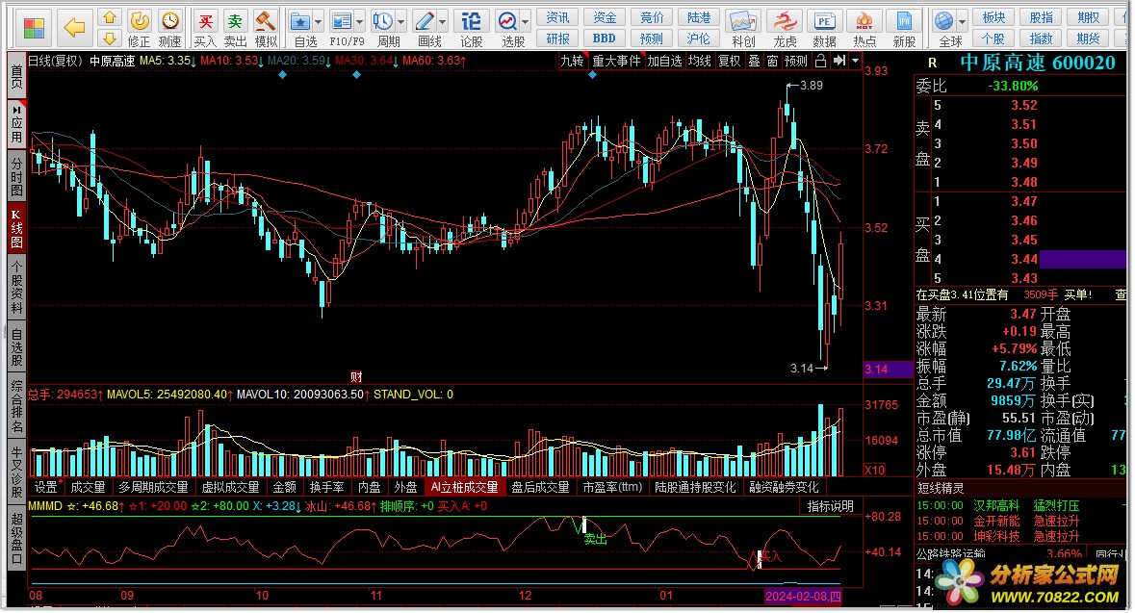Open the colorful home grid icon
The height and width of the screenshot is (613, 1135).
(x=34, y=28)
